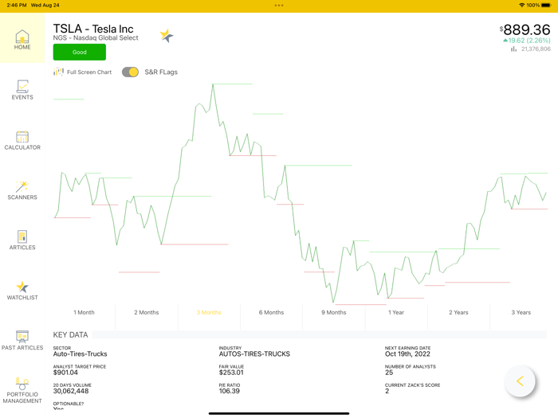Click the P/E Ratio 106.39 value
Image resolution: width=558 pixels, height=418 pixels.
[x=230, y=391]
